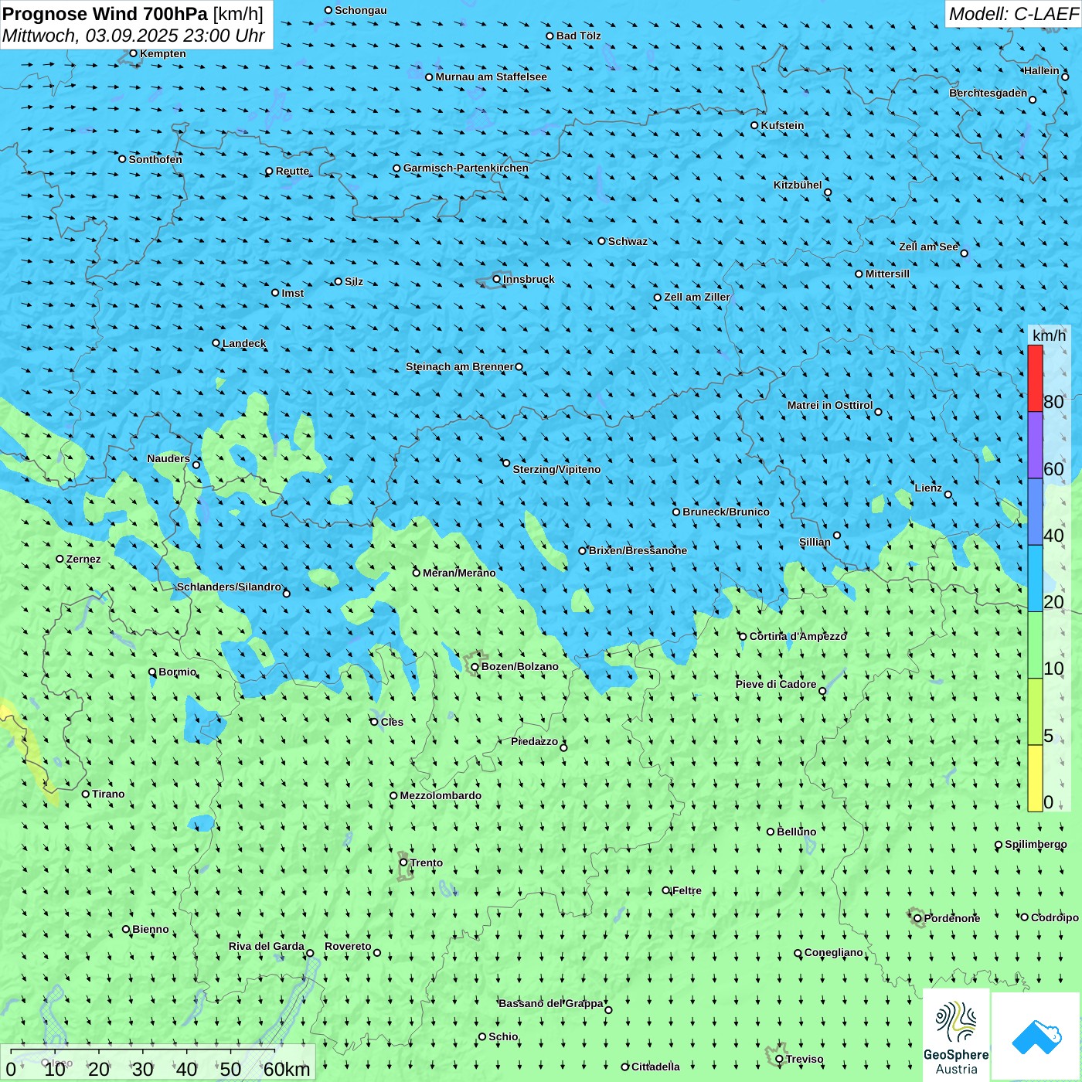Click the 'Rovereto' label
Image resolution: width=1082 pixels, height=1082 pixels.
(348, 946)
